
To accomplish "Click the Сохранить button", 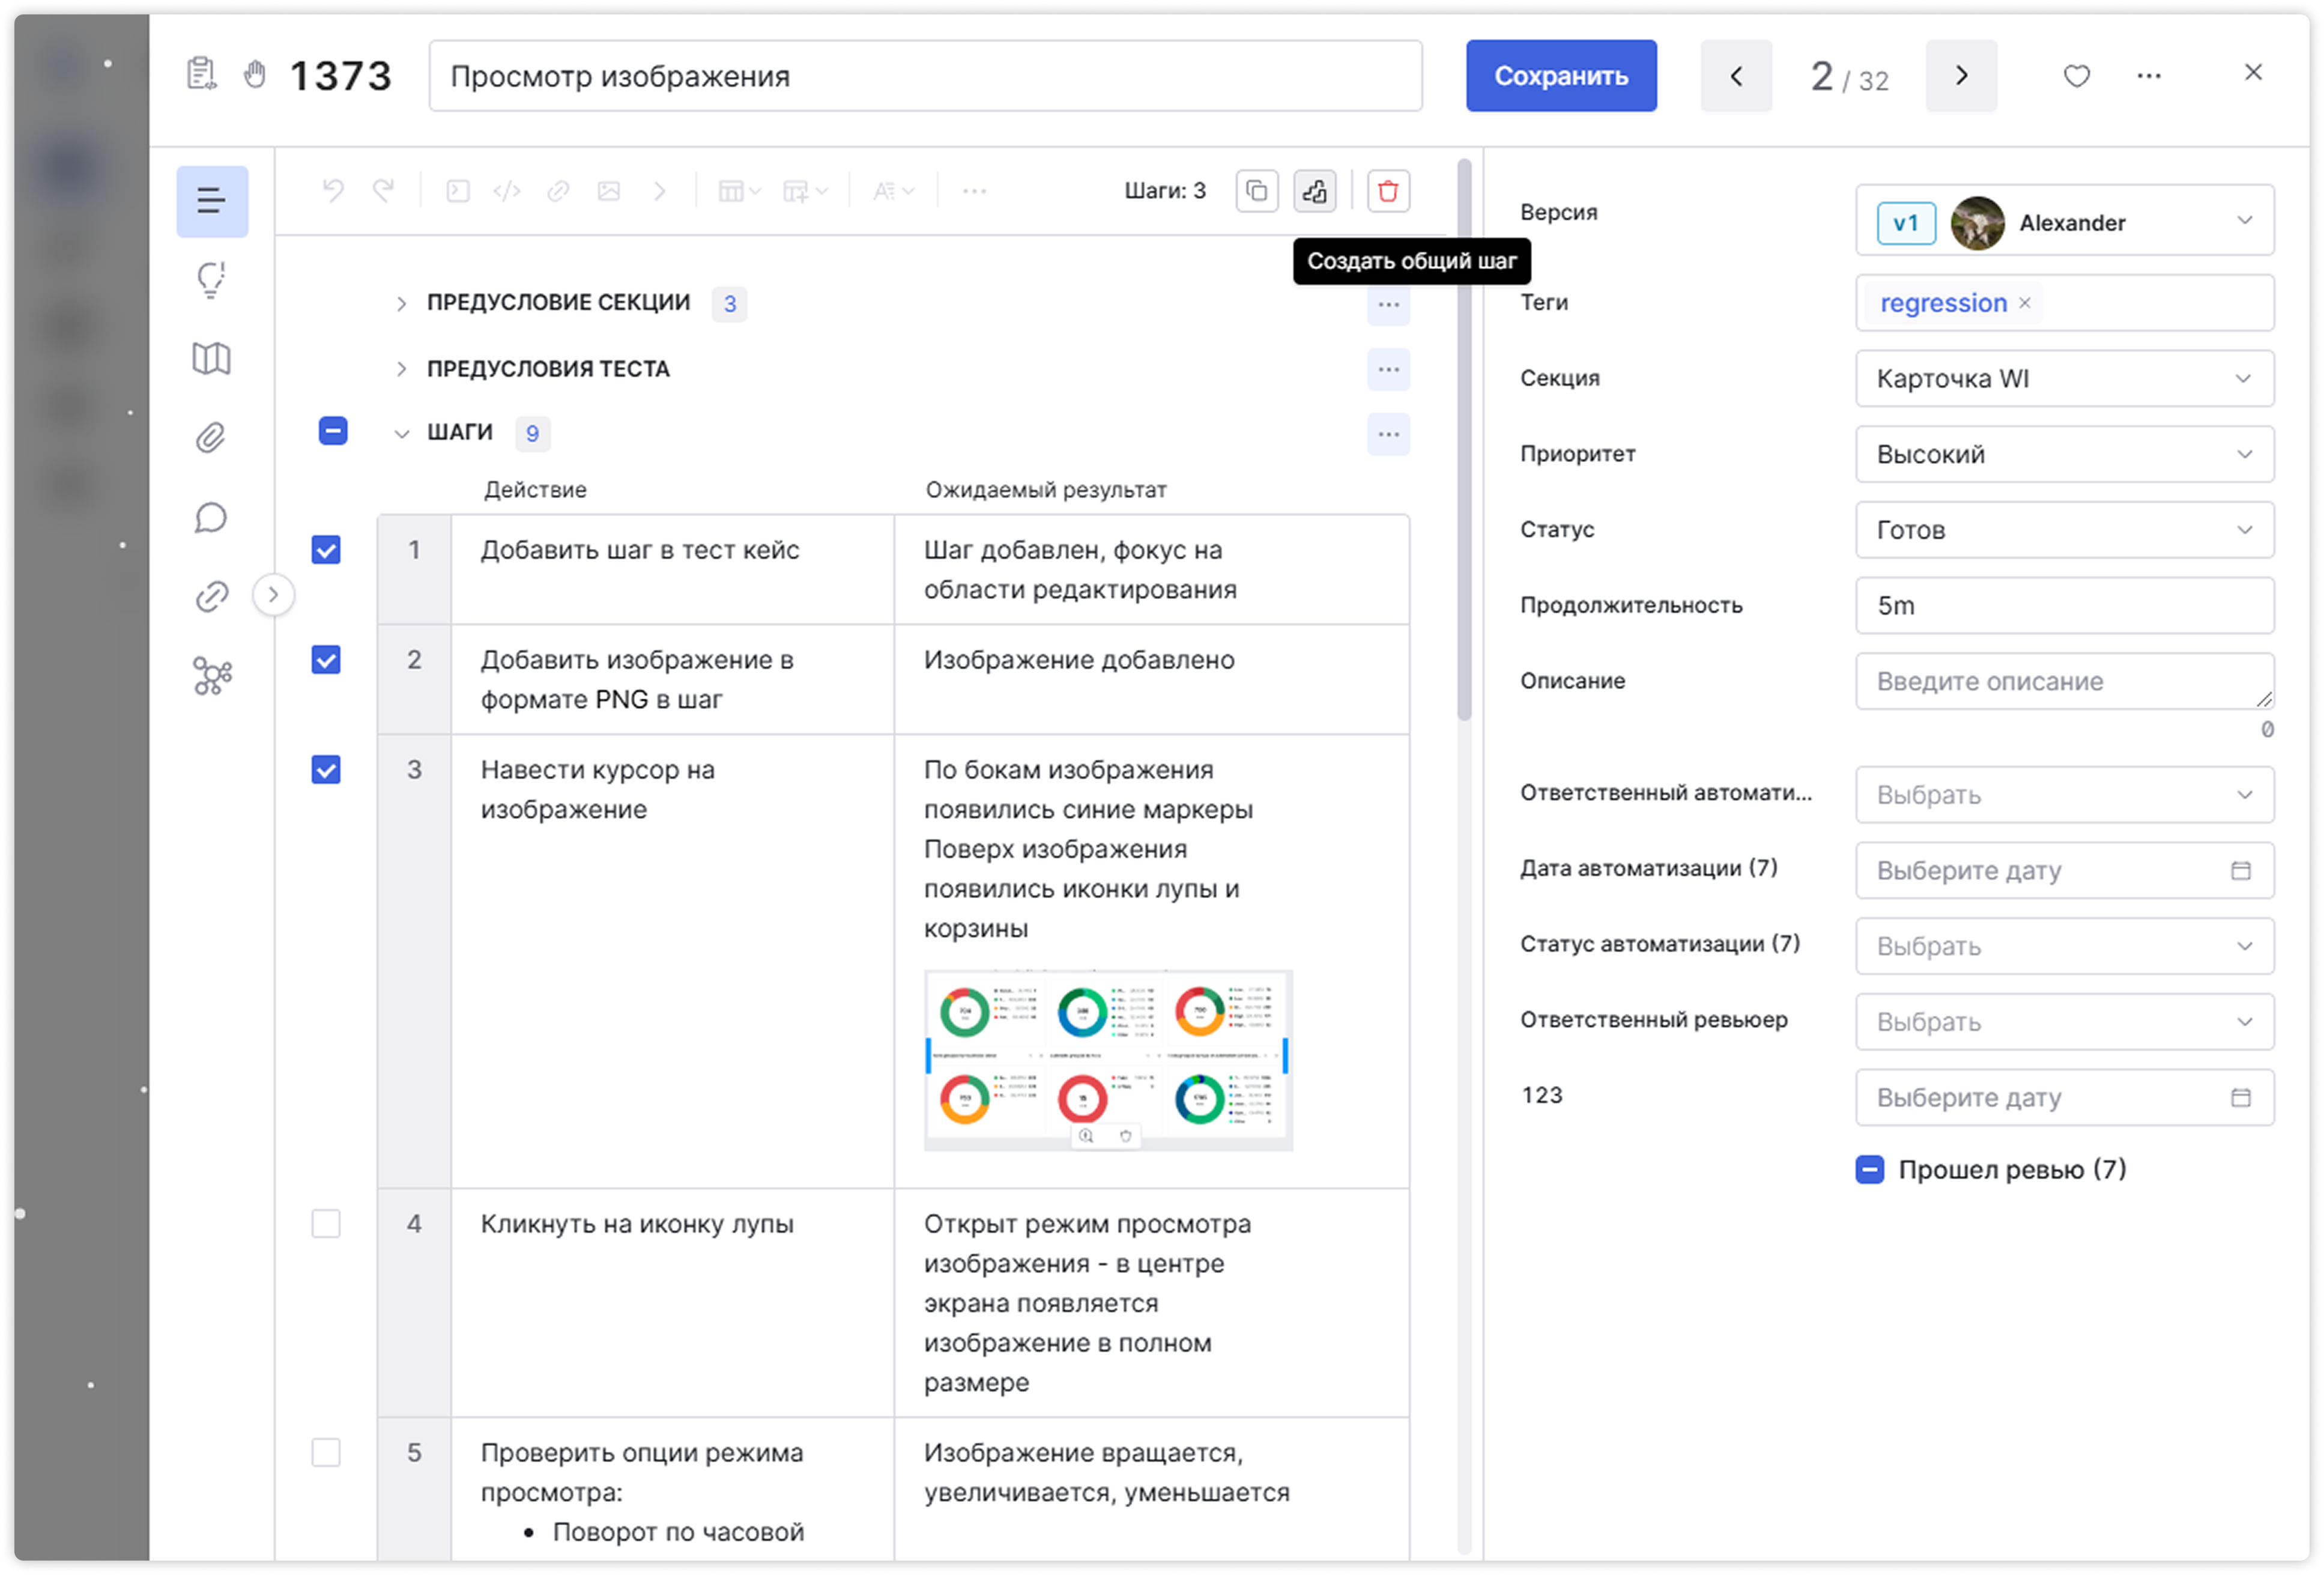I will tap(1561, 75).
